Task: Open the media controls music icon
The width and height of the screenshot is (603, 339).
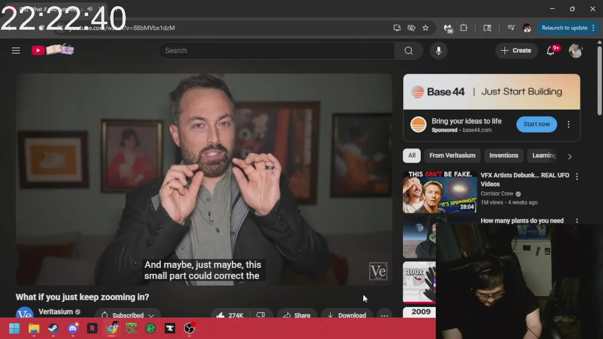Action: (511, 28)
